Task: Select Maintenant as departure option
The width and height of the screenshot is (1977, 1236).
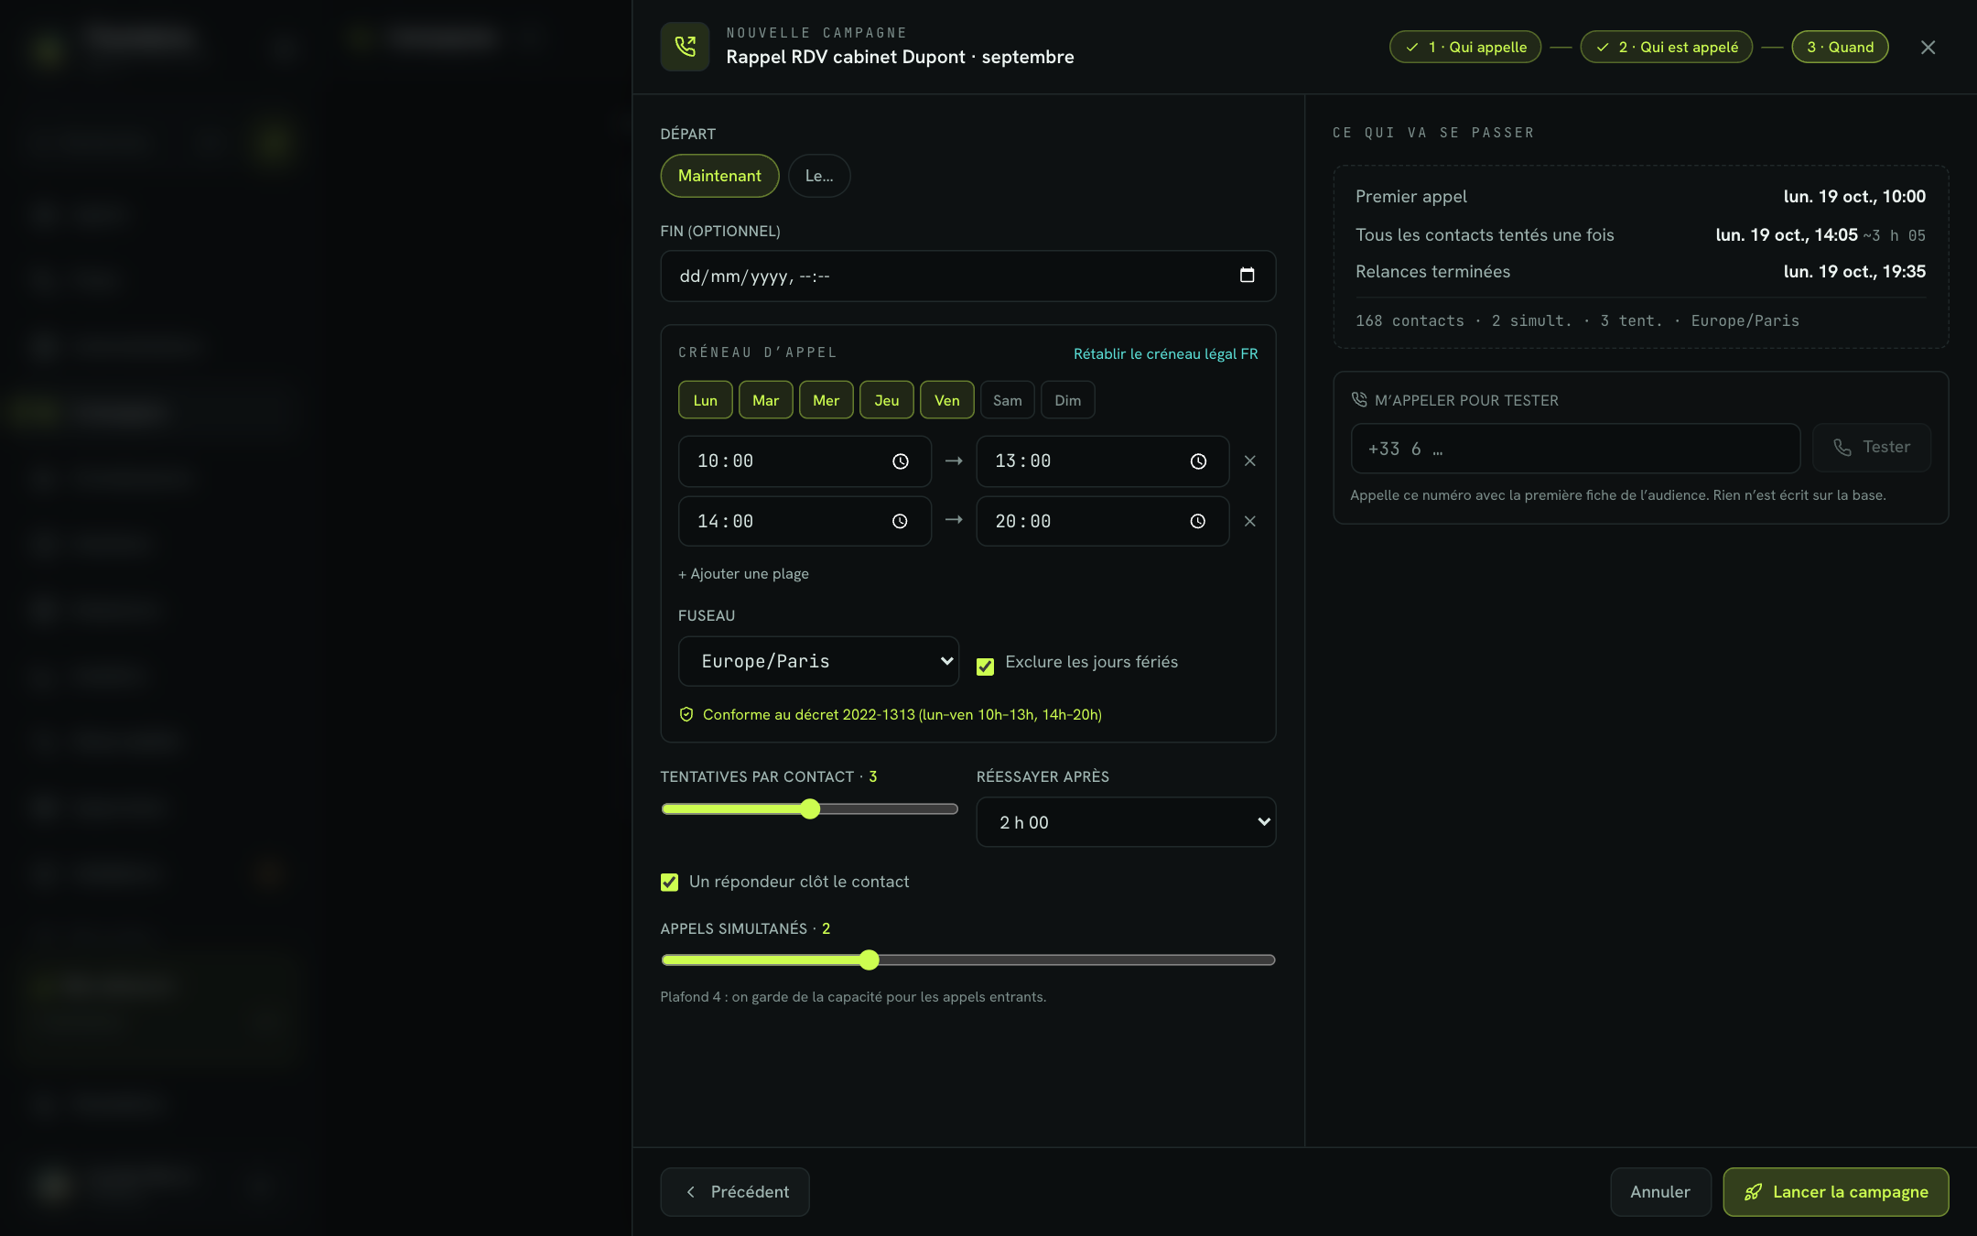Action: click(719, 176)
